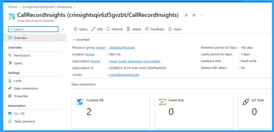Click the sidebar Search box
Screen dimensions: 274x132
click(x=33, y=29)
